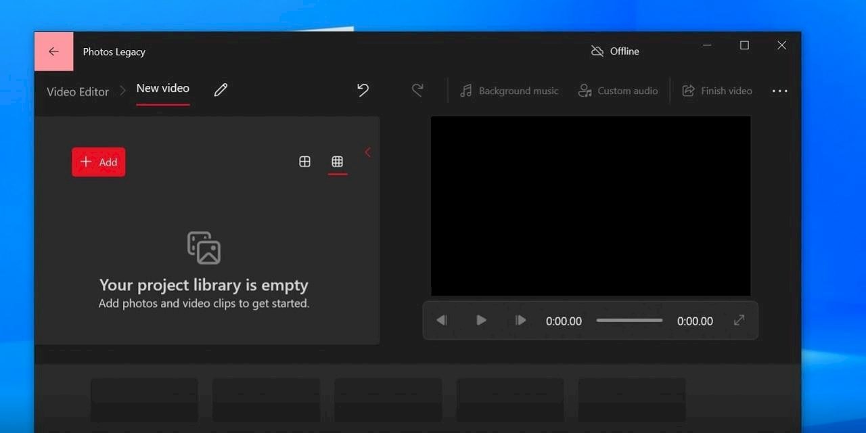Undo the last action
Viewport: 866px width, 433px height.
[x=363, y=90]
